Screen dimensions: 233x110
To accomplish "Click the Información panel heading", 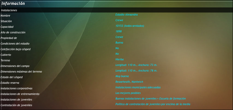I will (x=13, y=4).
